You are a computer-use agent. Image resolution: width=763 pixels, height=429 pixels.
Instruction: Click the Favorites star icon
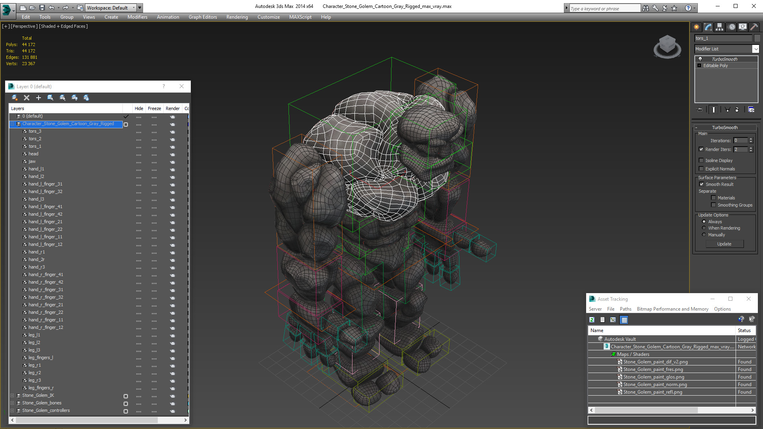click(674, 8)
